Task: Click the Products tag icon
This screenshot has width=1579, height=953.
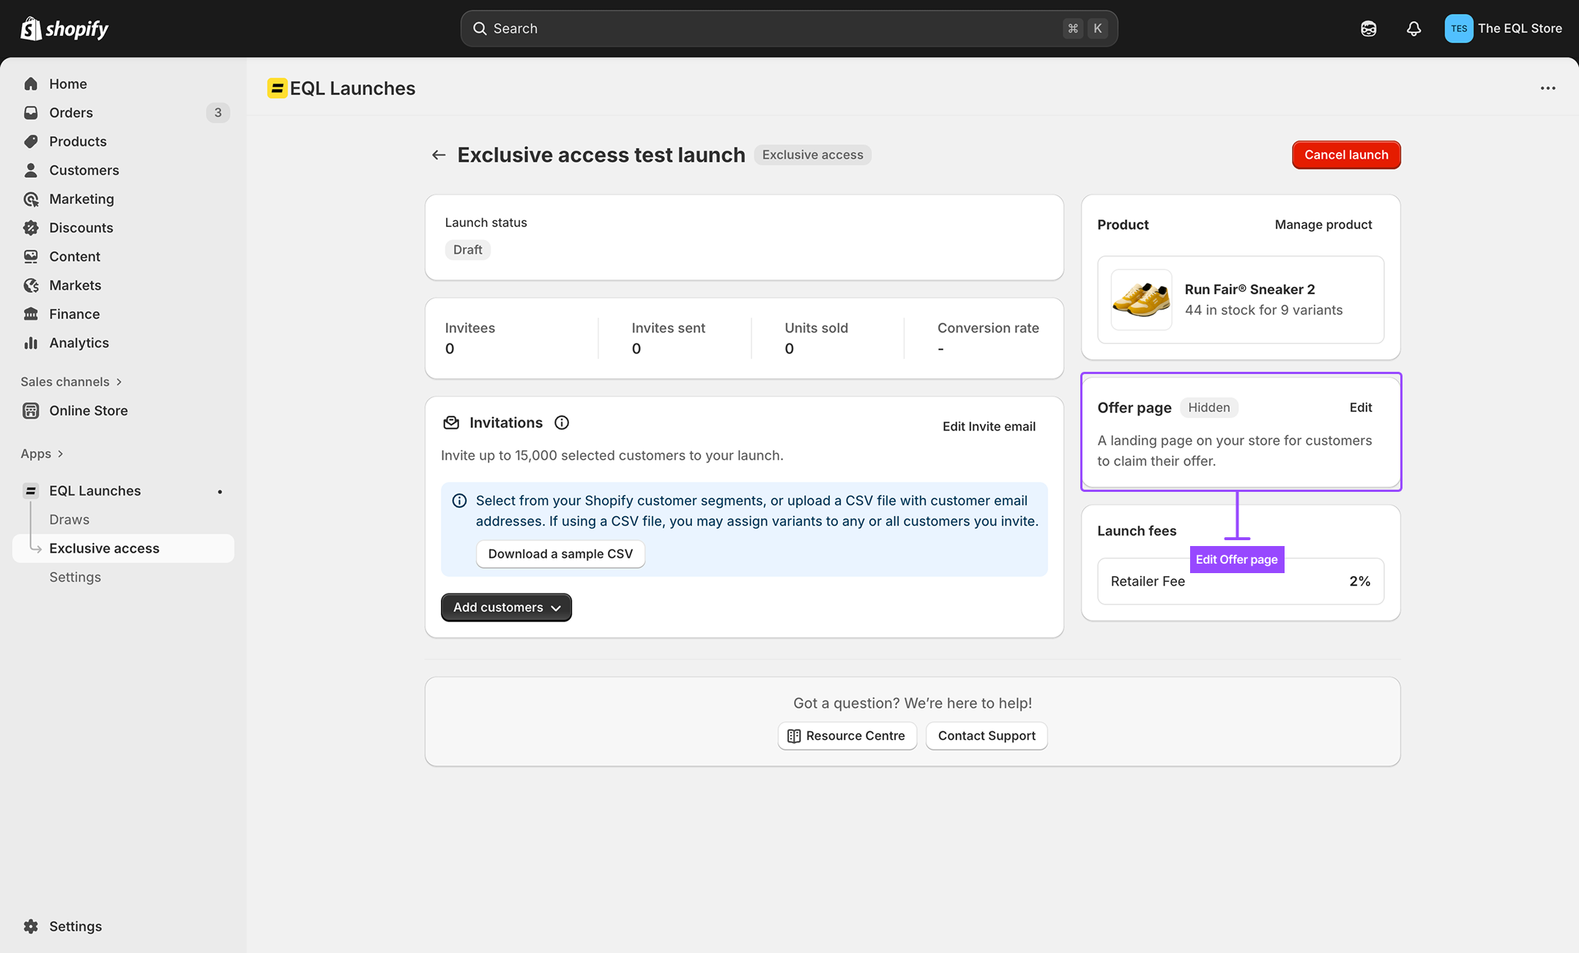Action: (31, 141)
